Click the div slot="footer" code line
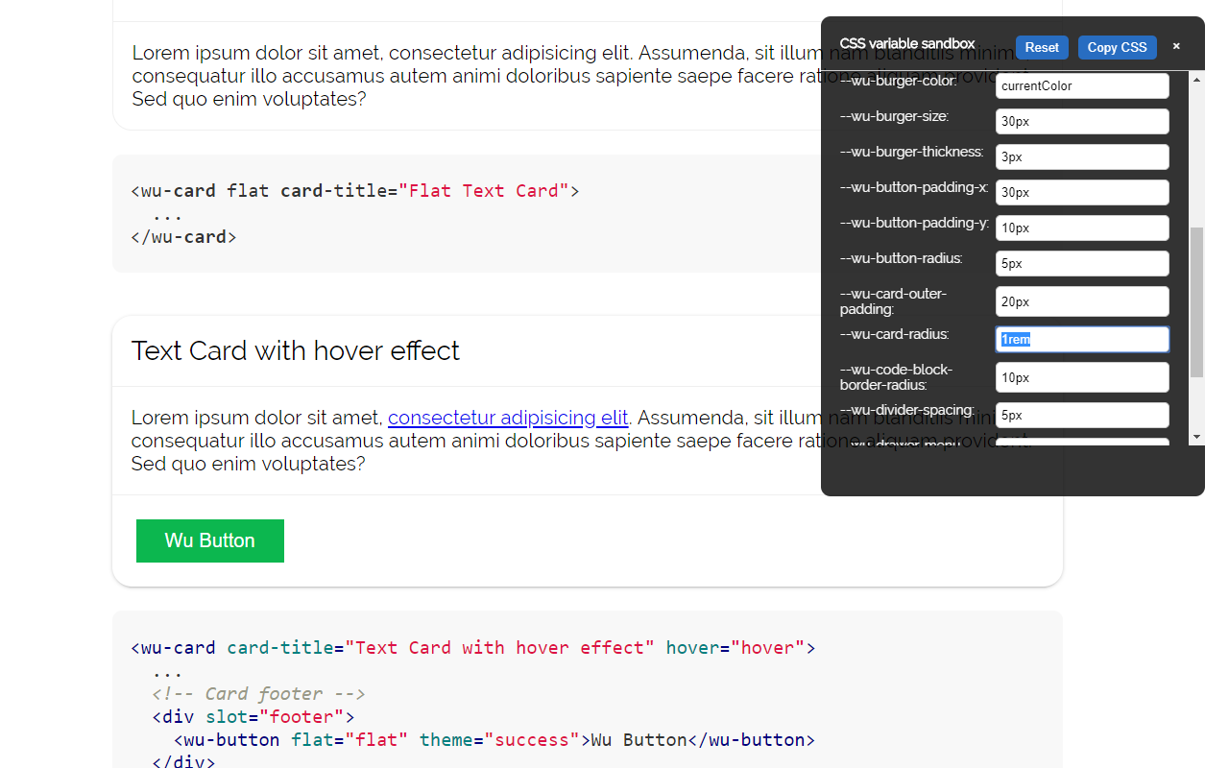1229x768 pixels. pos(253,716)
